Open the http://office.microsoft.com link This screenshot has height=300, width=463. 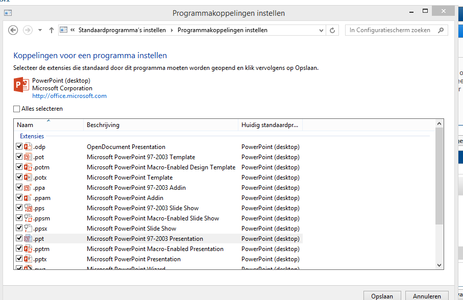pos(69,96)
